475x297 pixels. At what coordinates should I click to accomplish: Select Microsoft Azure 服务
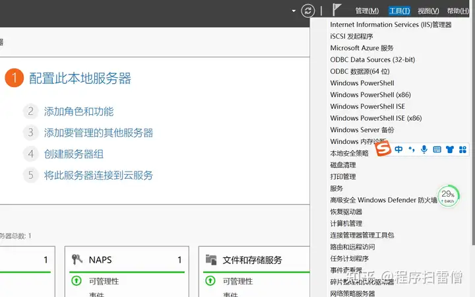(362, 48)
